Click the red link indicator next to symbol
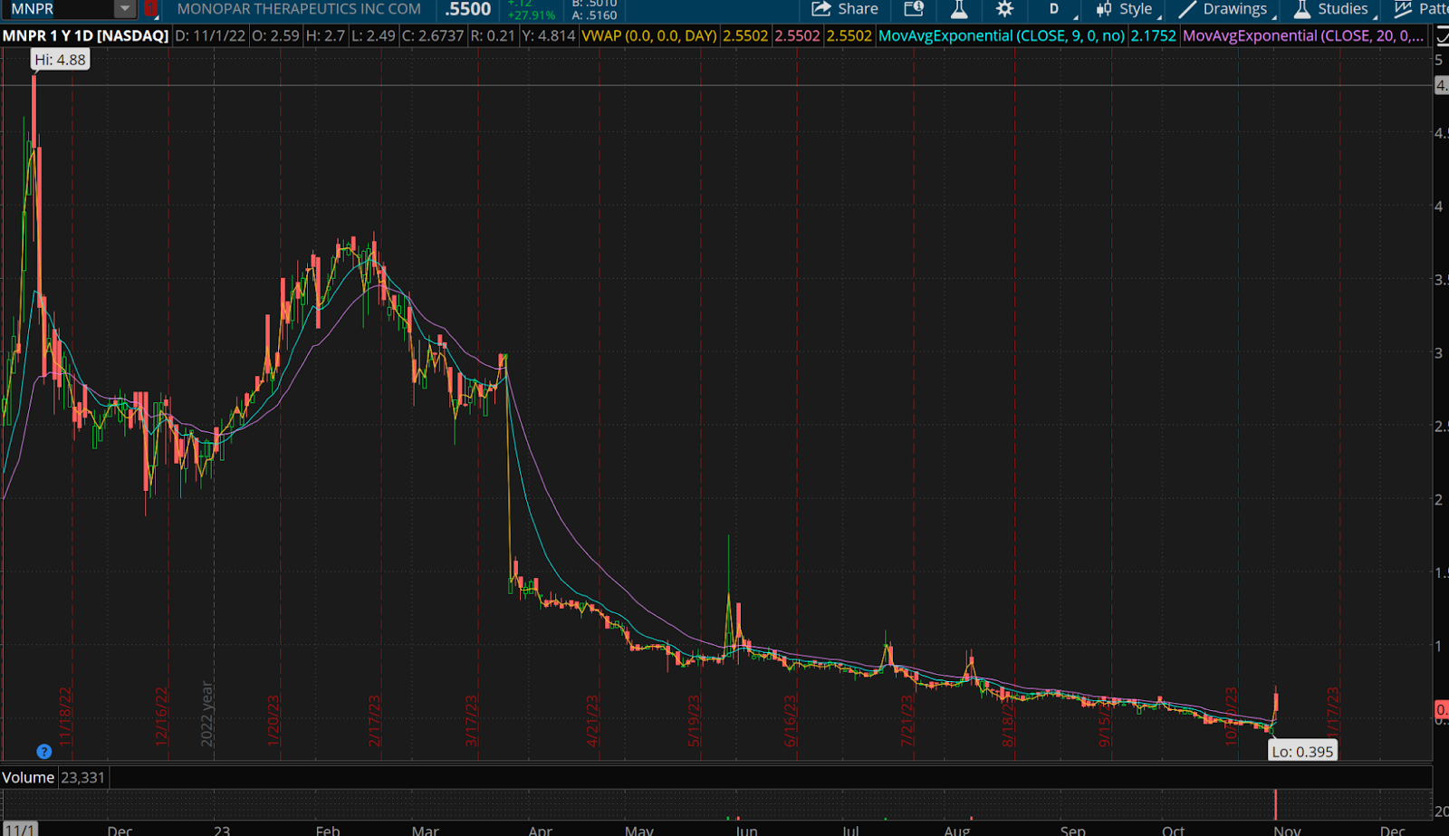This screenshot has height=836, width=1449. pos(150,9)
